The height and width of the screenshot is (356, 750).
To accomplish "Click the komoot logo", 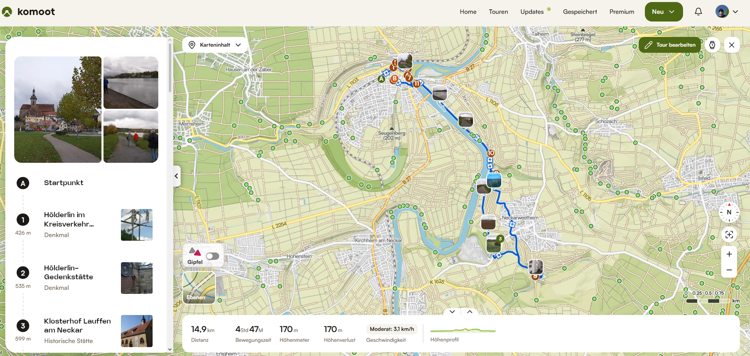I will pos(28,12).
